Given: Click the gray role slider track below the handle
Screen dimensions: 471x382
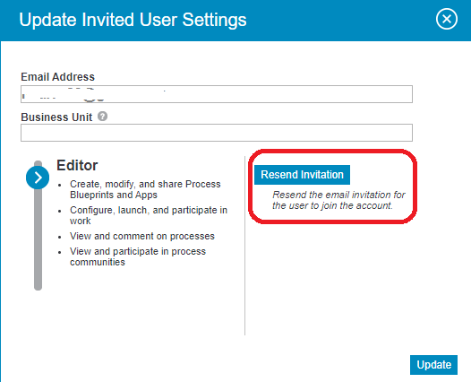Looking at the screenshot, I should click(38, 240).
